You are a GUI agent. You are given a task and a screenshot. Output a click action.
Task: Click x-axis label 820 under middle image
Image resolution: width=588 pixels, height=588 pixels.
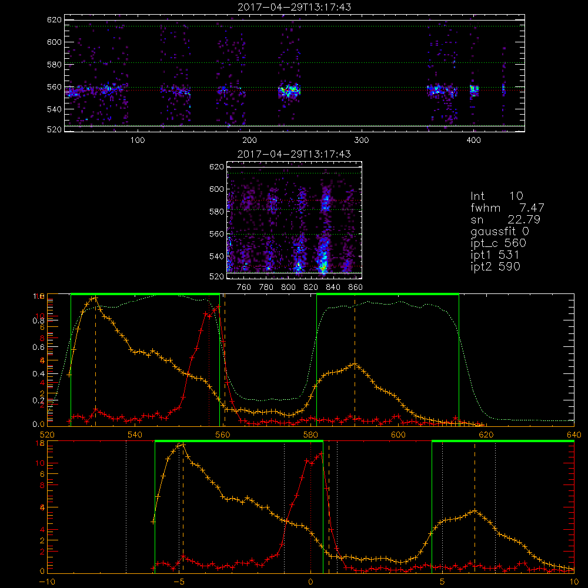[311, 288]
